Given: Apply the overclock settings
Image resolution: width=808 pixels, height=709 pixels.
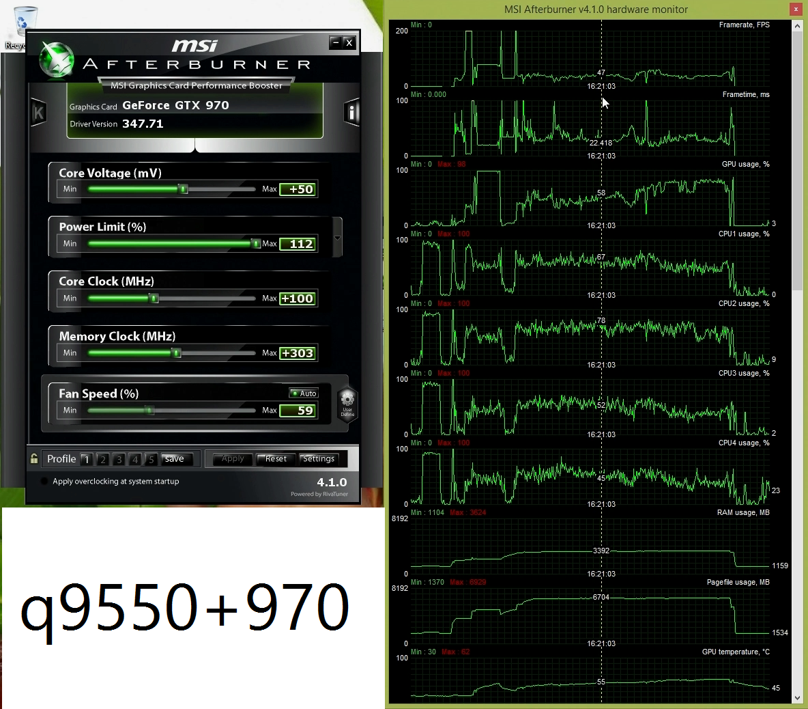Looking at the screenshot, I should click(x=233, y=458).
